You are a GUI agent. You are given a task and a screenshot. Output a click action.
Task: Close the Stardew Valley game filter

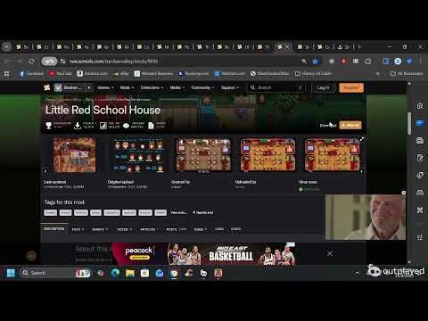[x=89, y=87]
